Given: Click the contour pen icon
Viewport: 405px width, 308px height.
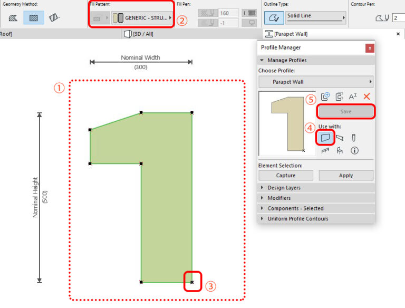Looking at the screenshot, I should click(x=382, y=18).
